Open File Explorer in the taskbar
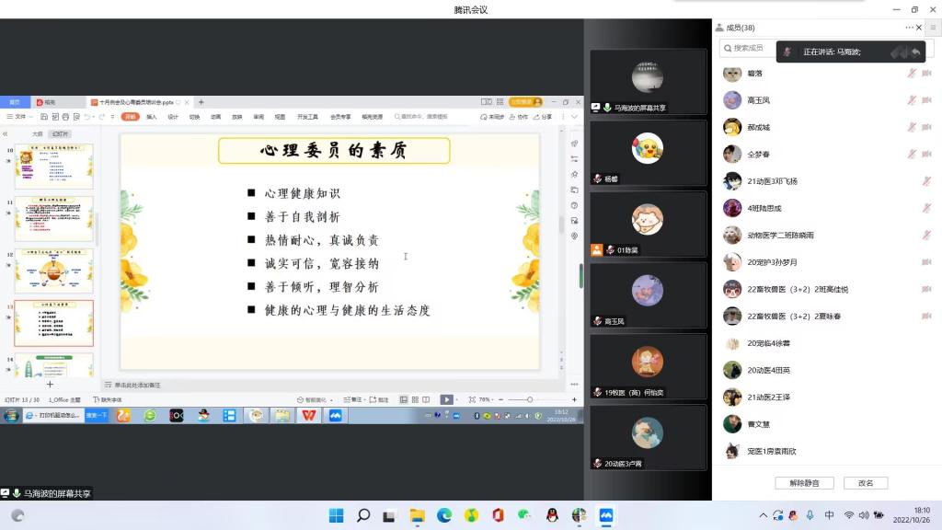 tap(417, 515)
